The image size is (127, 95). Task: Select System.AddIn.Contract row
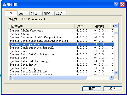tap(61, 30)
